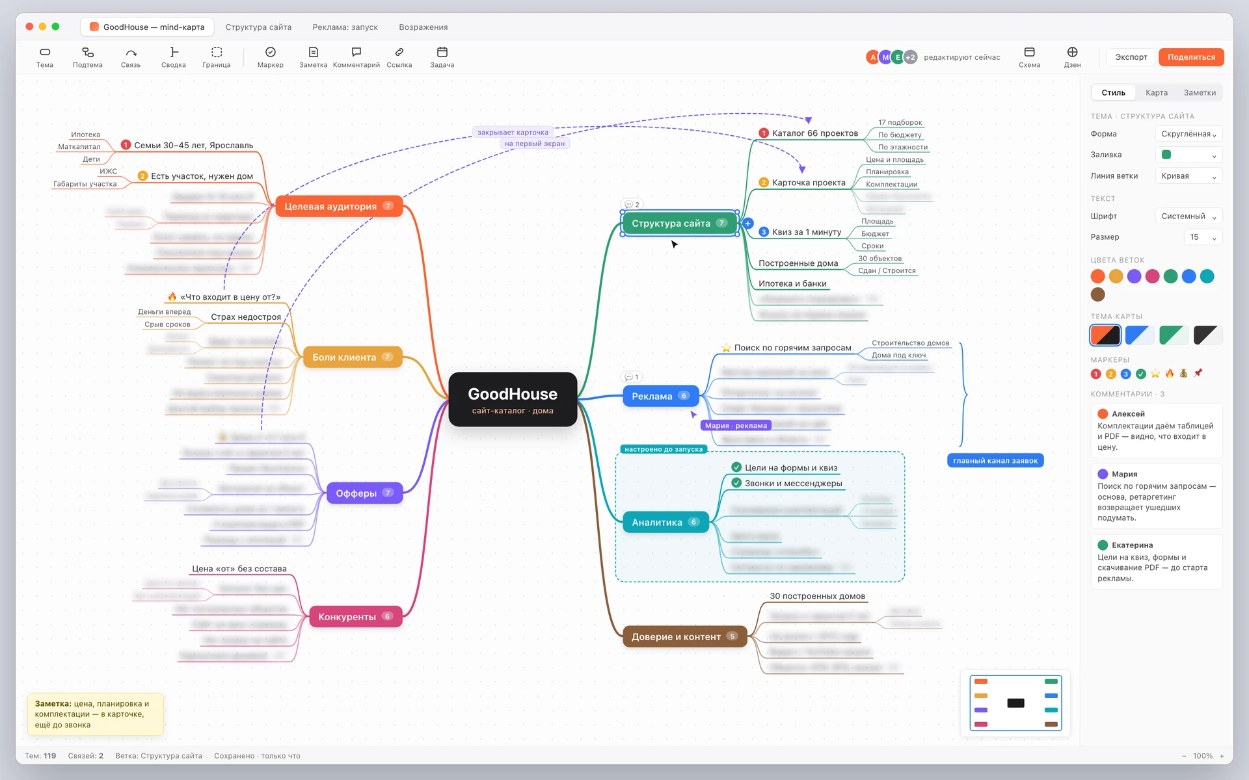Open comment bubble above Реклама node
The width and height of the screenshot is (1249, 780).
click(x=632, y=377)
